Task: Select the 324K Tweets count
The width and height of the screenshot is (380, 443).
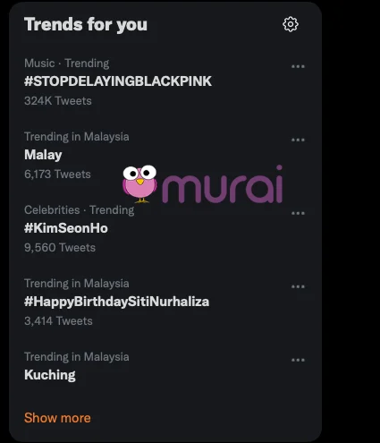Action: [58, 101]
